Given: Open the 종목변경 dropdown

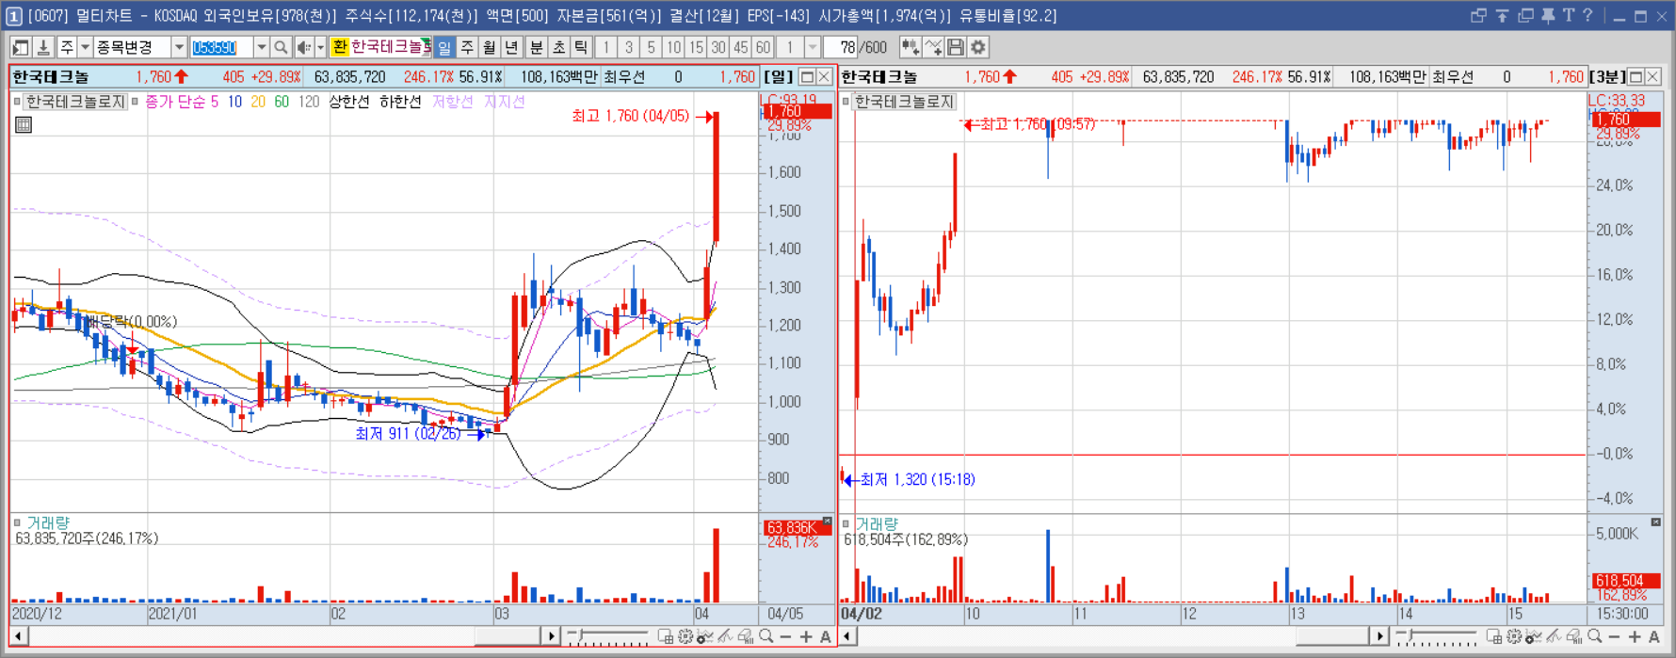Looking at the screenshot, I should coord(179,47).
